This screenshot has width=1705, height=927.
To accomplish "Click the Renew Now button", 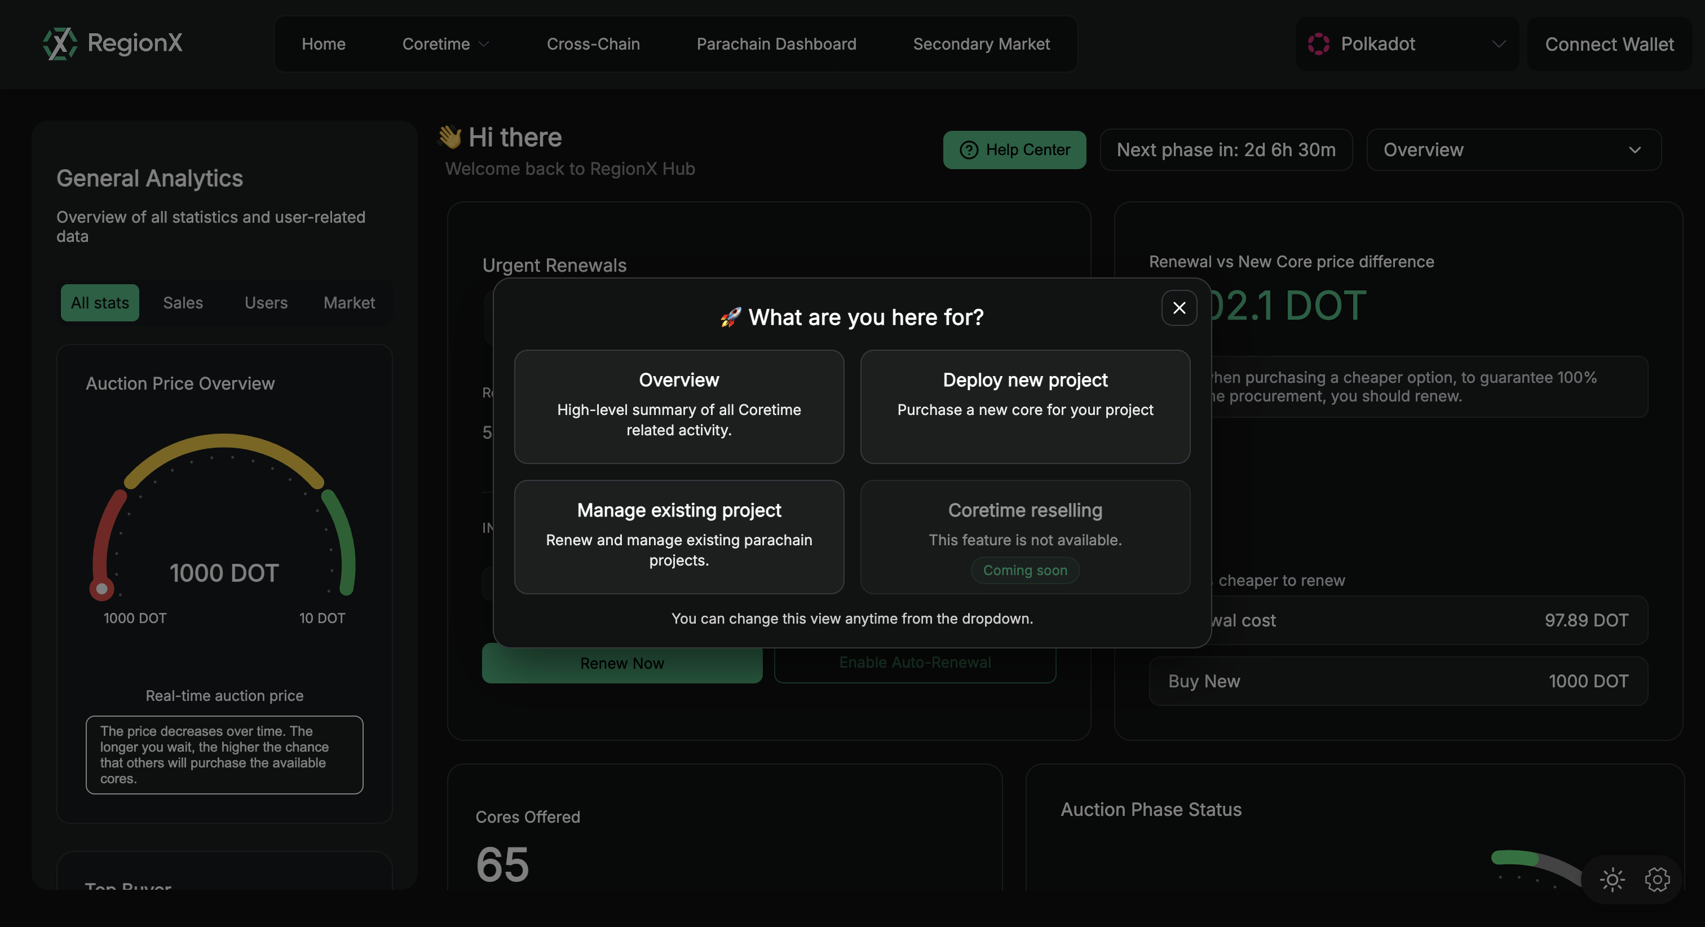I will coord(621,664).
